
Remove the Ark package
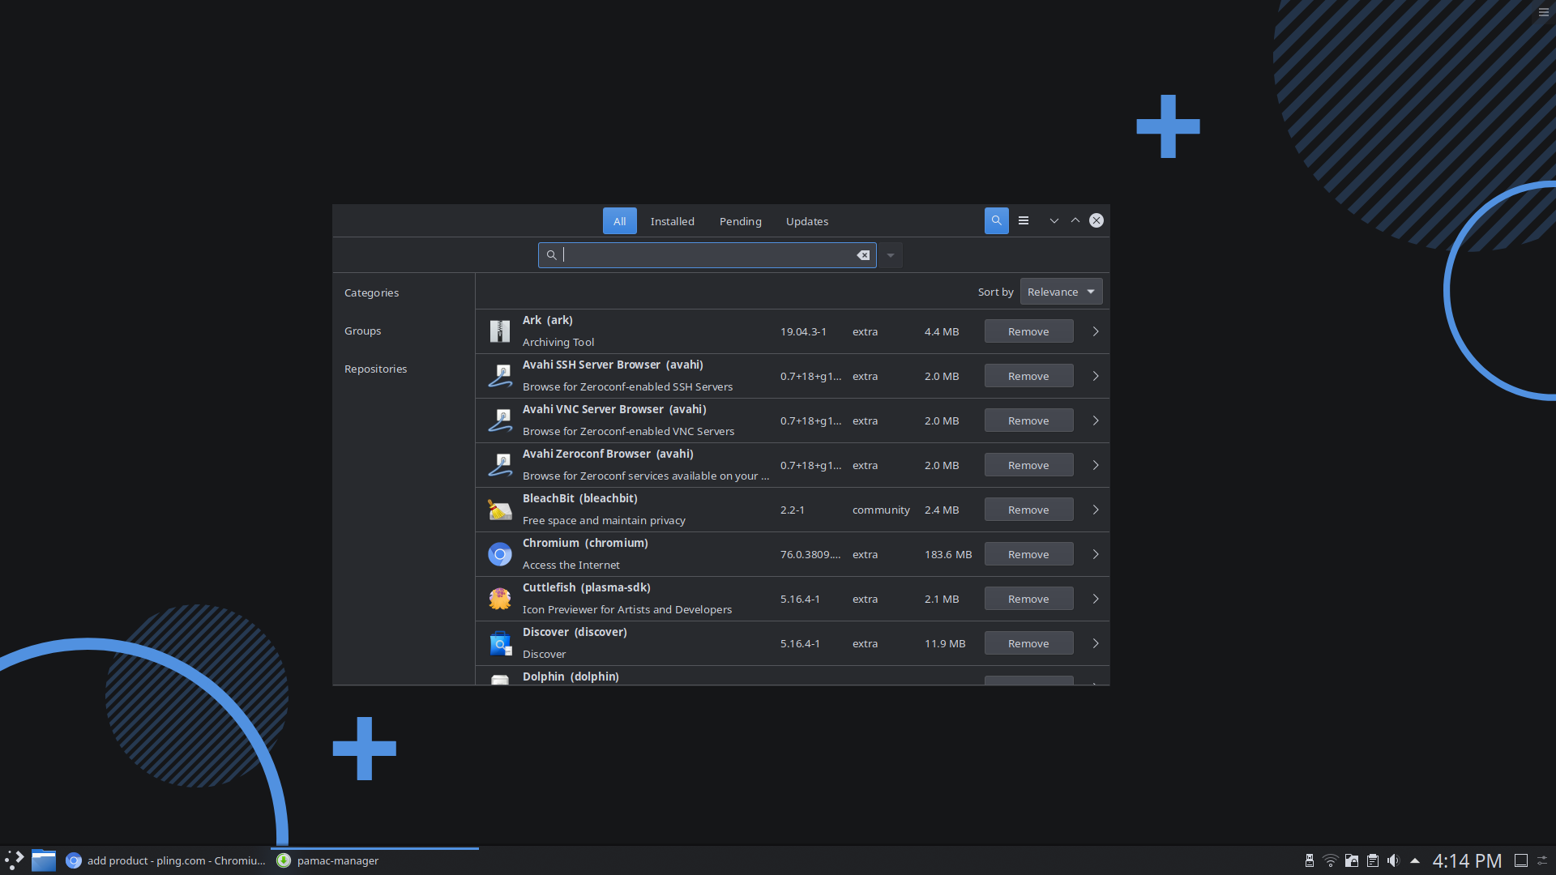pyautogui.click(x=1028, y=331)
